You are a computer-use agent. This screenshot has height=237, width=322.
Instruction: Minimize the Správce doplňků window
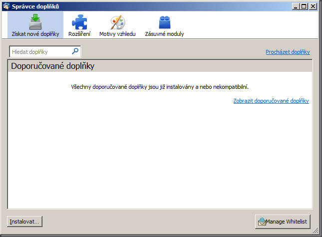pyautogui.click(x=296, y=6)
